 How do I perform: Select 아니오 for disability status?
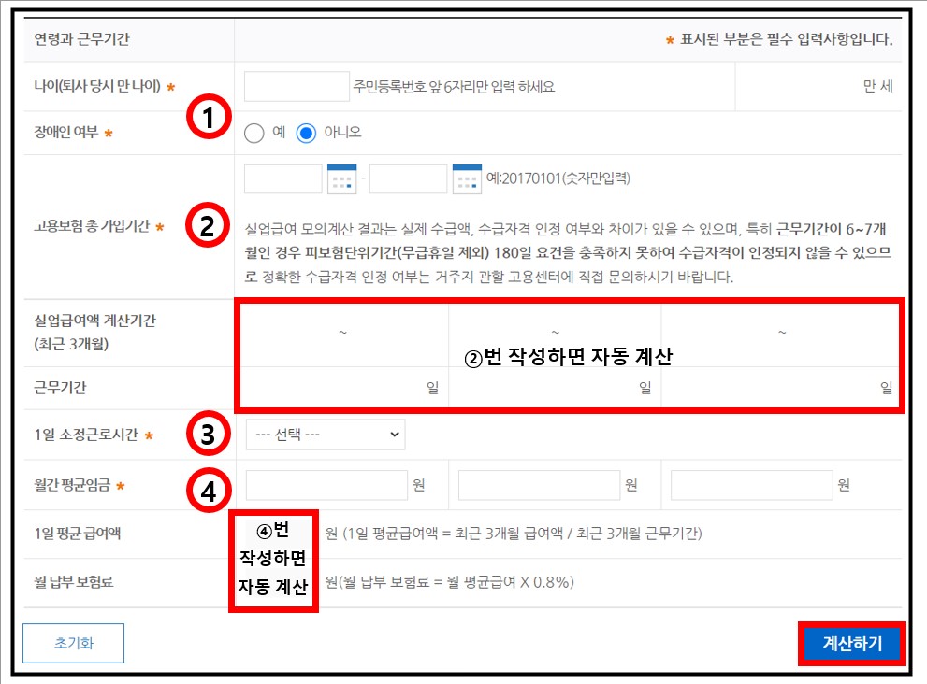(x=306, y=132)
